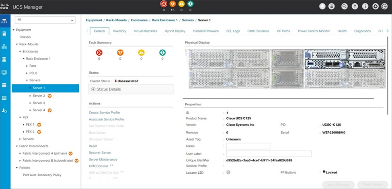Click the major faults icon showing 15

coord(172,4)
